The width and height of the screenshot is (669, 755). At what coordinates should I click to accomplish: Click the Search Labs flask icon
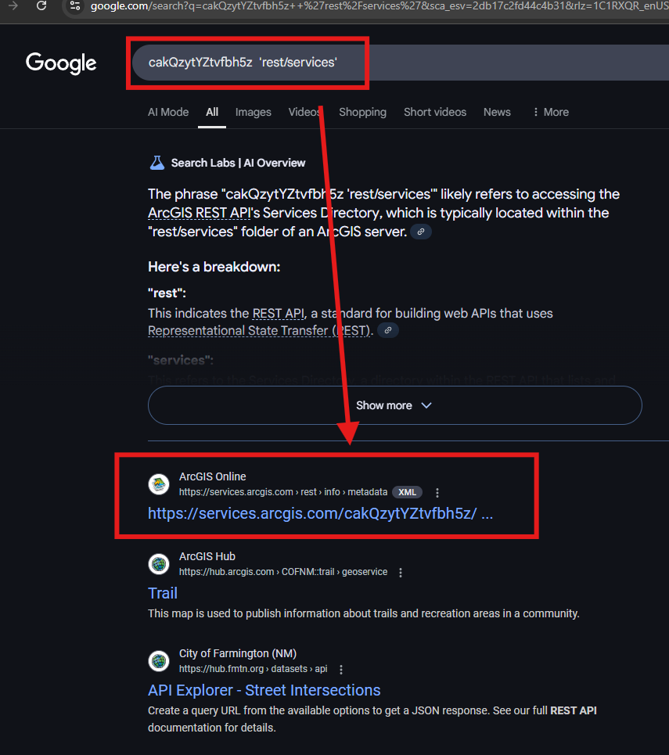coord(157,163)
